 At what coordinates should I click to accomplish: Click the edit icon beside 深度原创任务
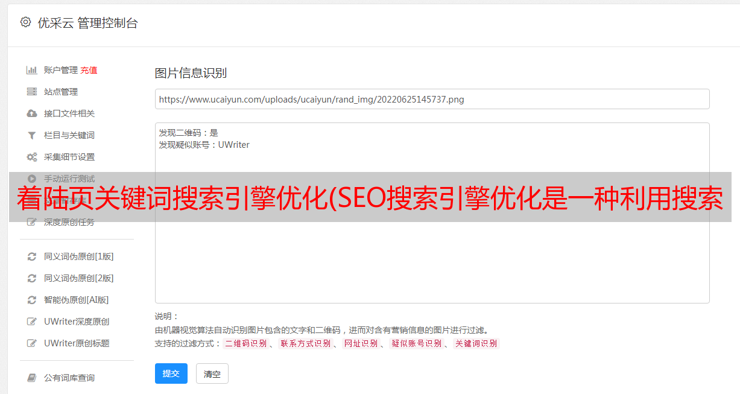point(32,222)
